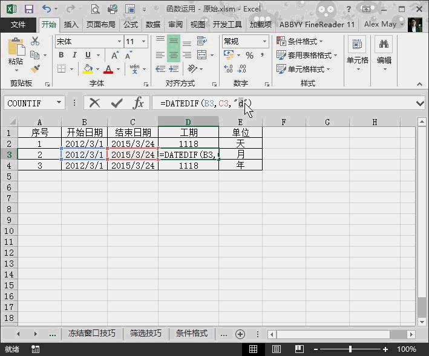Open Name Box dropdown showing COUNTIF
This screenshot has height=356, width=429.
tap(59, 103)
